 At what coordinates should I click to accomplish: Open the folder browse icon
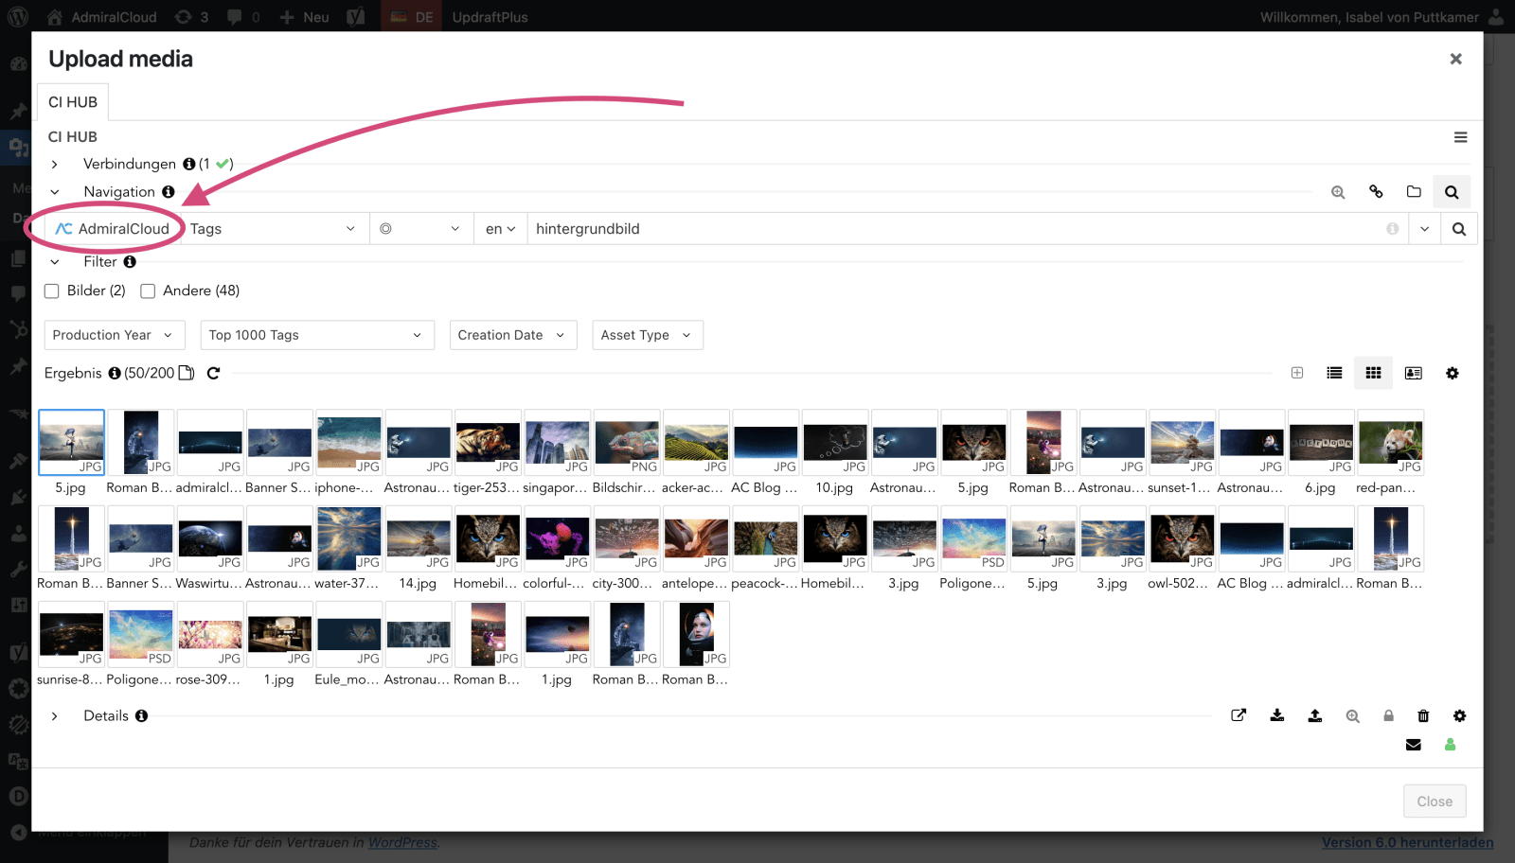click(1414, 192)
